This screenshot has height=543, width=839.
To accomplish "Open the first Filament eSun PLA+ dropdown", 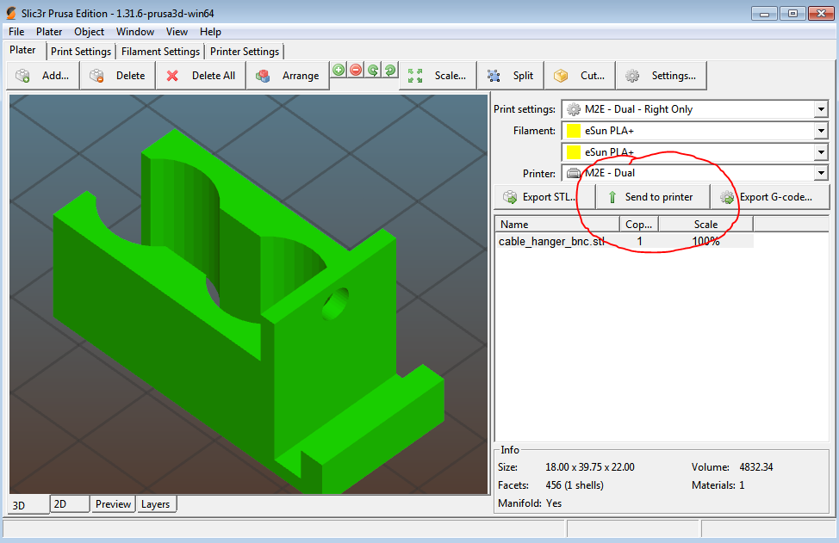I will click(819, 131).
